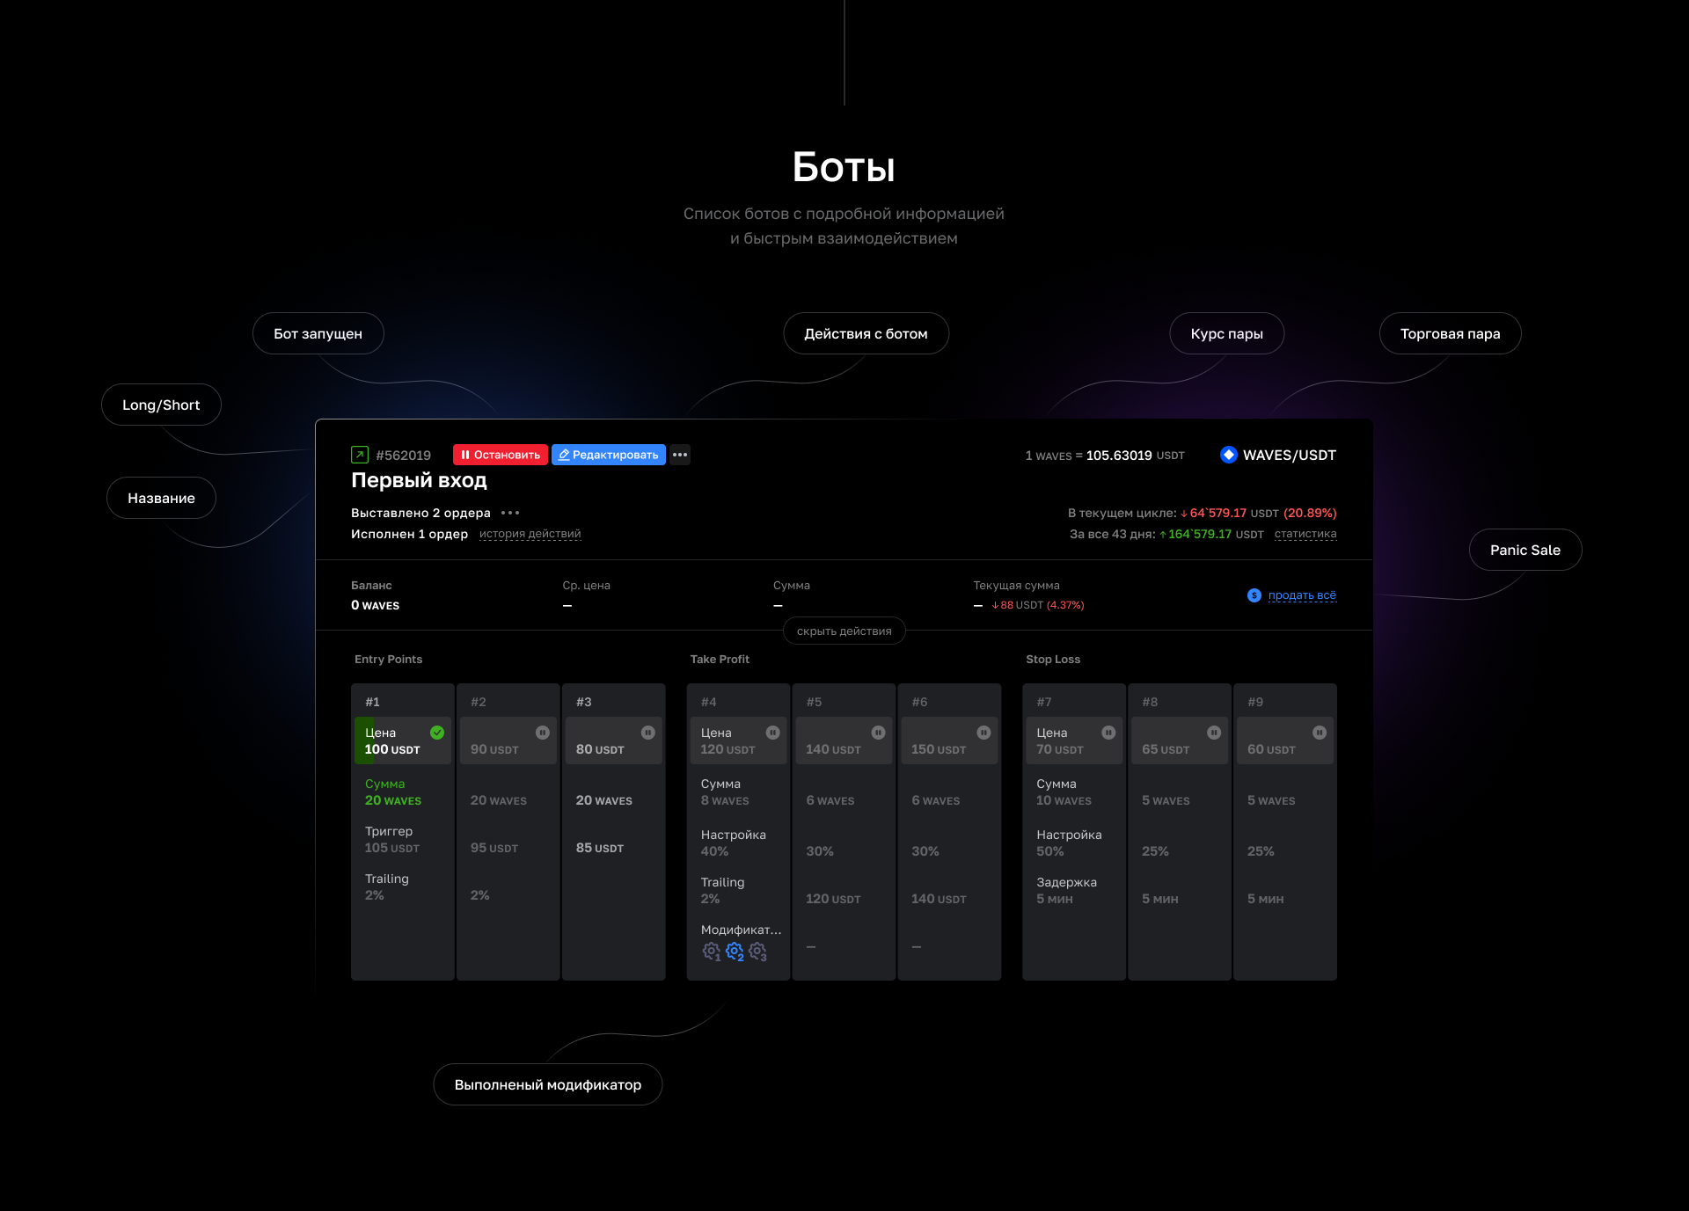Click the WAVES coin logo icon
Image resolution: width=1689 pixels, height=1211 pixels.
pos(1229,455)
